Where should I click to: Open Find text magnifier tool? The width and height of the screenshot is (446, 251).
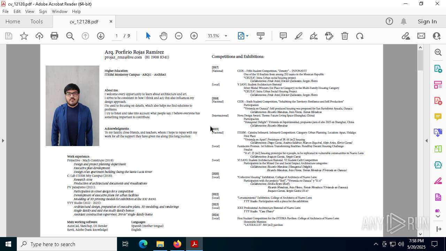(x=70, y=36)
